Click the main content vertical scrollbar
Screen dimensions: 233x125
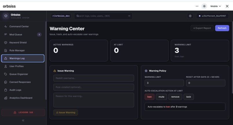(232, 57)
